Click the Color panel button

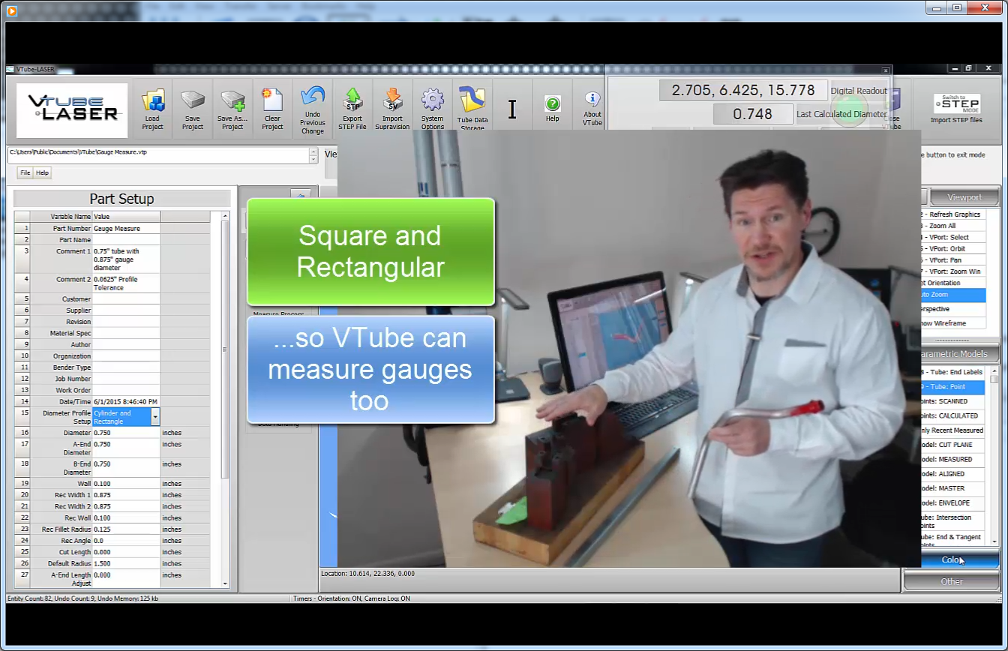(x=951, y=560)
